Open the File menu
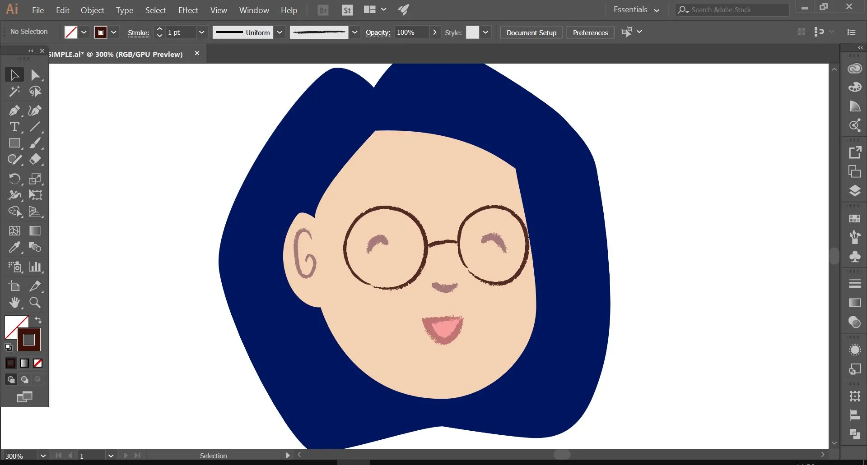 (x=38, y=10)
